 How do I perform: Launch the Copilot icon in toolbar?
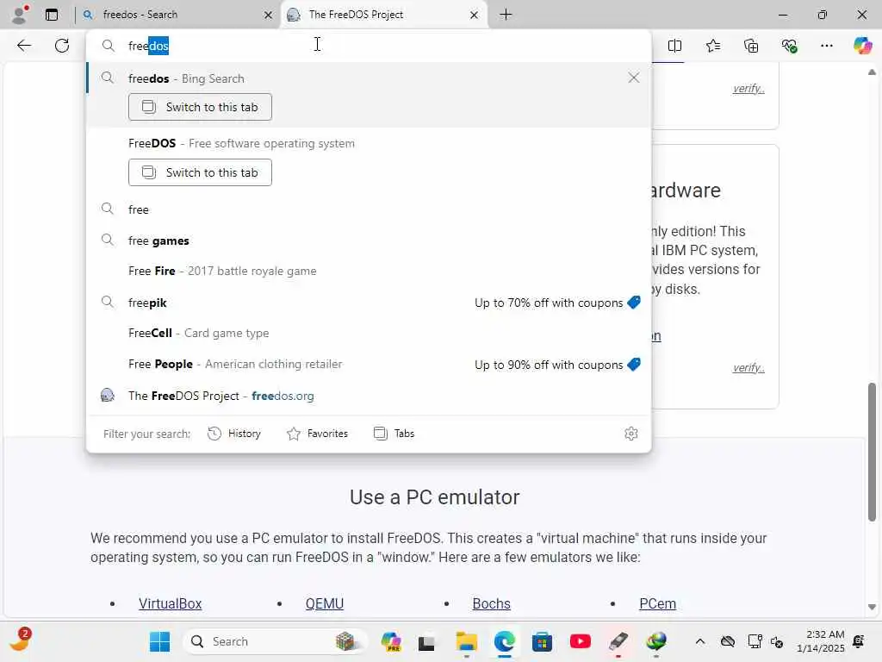[863, 46]
